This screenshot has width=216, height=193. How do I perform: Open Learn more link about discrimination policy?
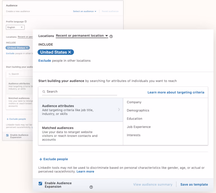(x=85, y=171)
